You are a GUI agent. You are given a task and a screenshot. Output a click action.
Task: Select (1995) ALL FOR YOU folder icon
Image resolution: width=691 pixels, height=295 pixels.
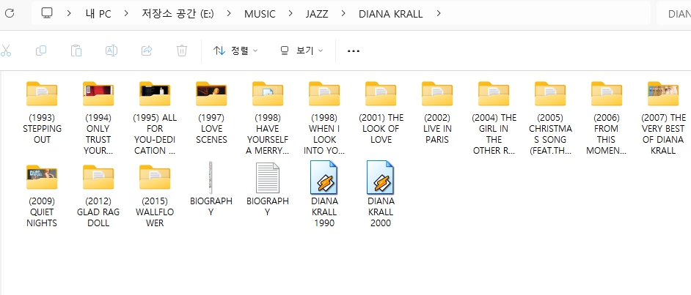(x=155, y=94)
